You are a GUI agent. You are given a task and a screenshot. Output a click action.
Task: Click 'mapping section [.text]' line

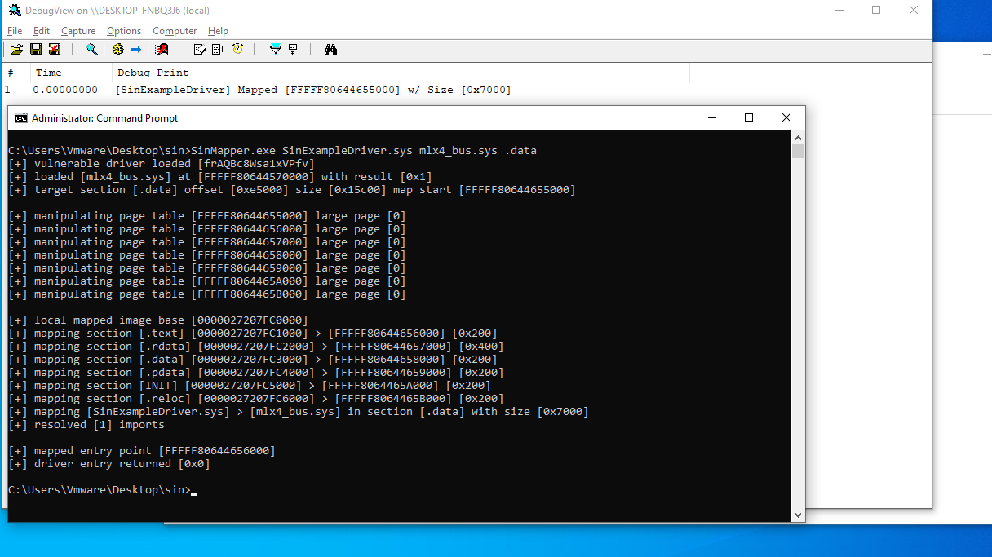[x=253, y=334]
